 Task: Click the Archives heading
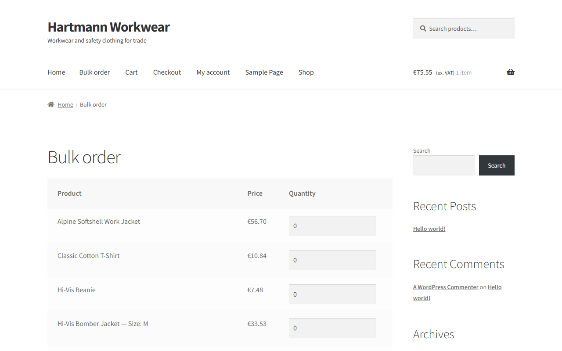[433, 334]
